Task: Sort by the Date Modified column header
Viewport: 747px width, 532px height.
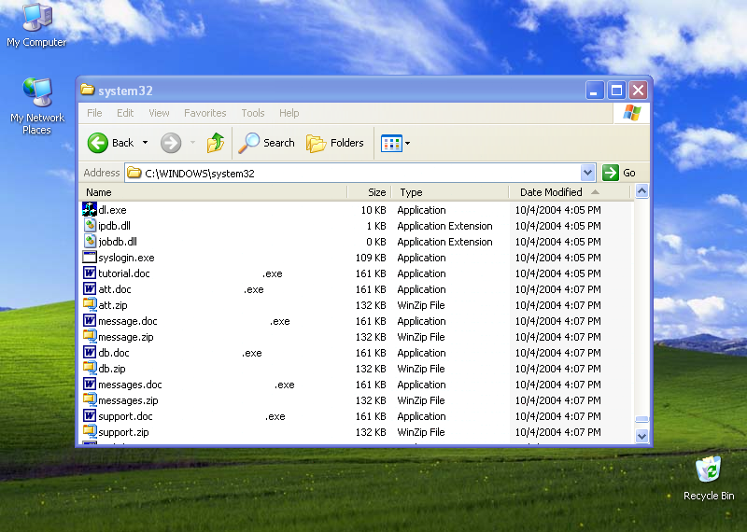Action: click(x=570, y=192)
